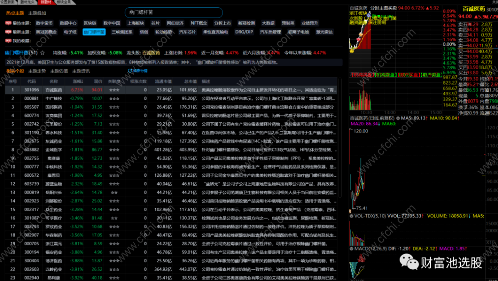
Task: Choose the 激光雷达 latest theme
Action: point(324,32)
